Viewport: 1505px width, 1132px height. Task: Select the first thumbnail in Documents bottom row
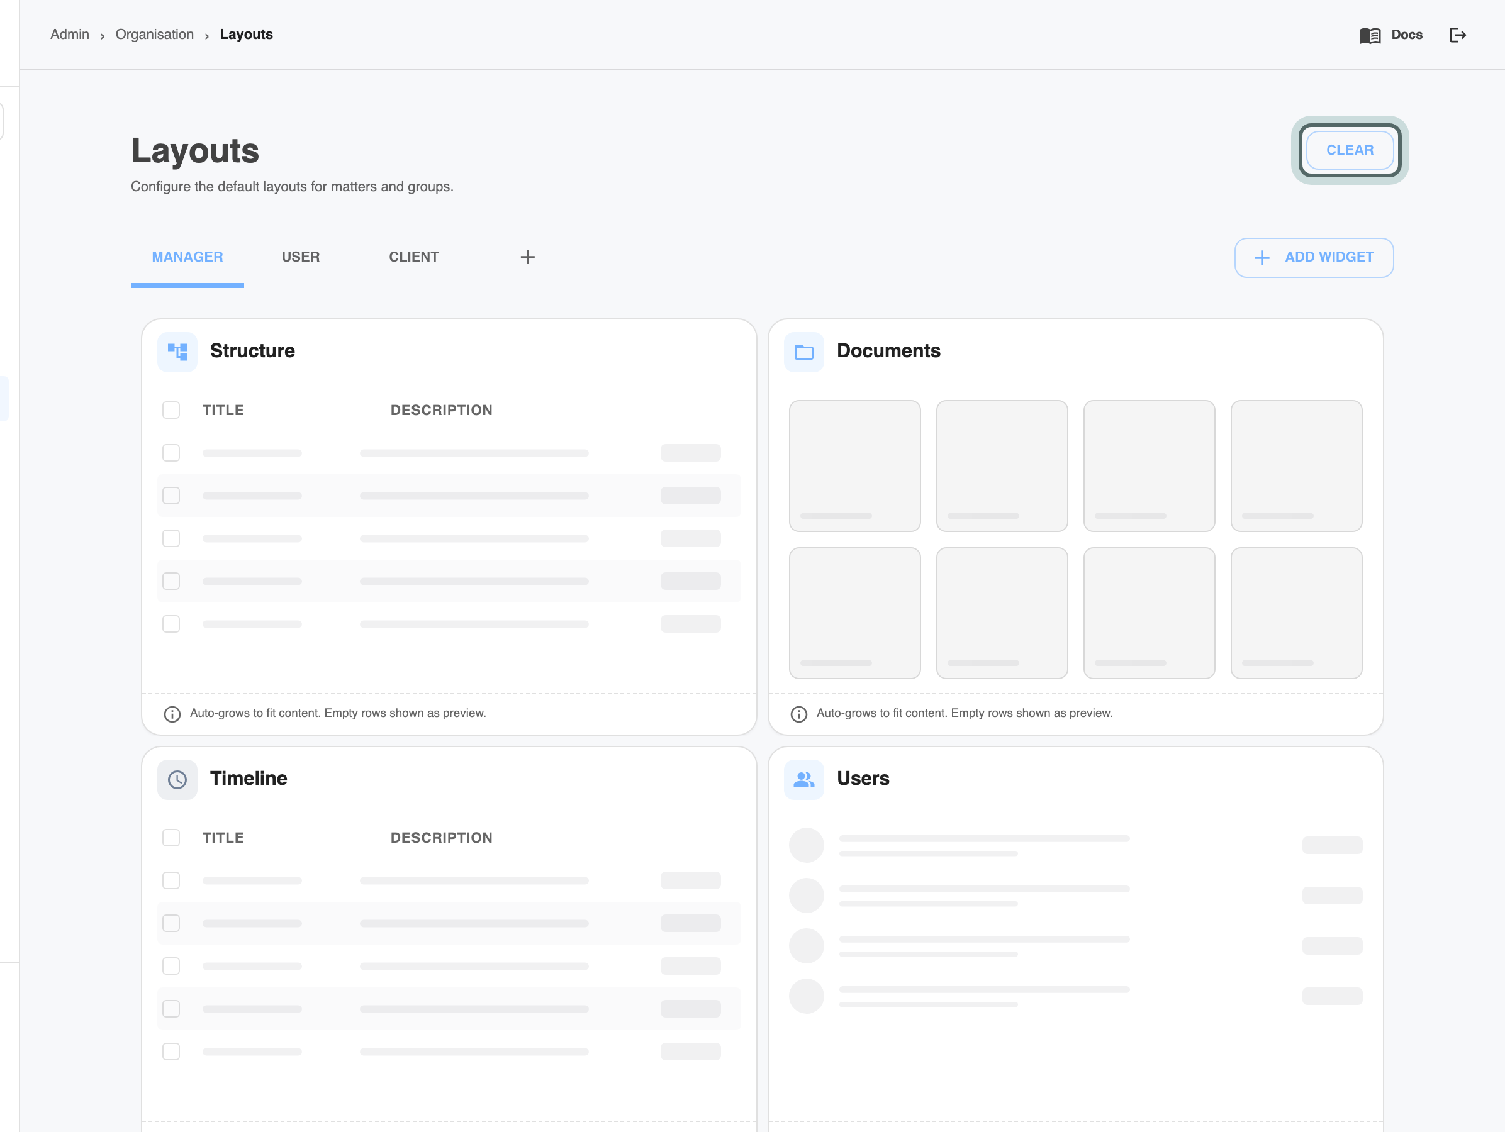[854, 613]
